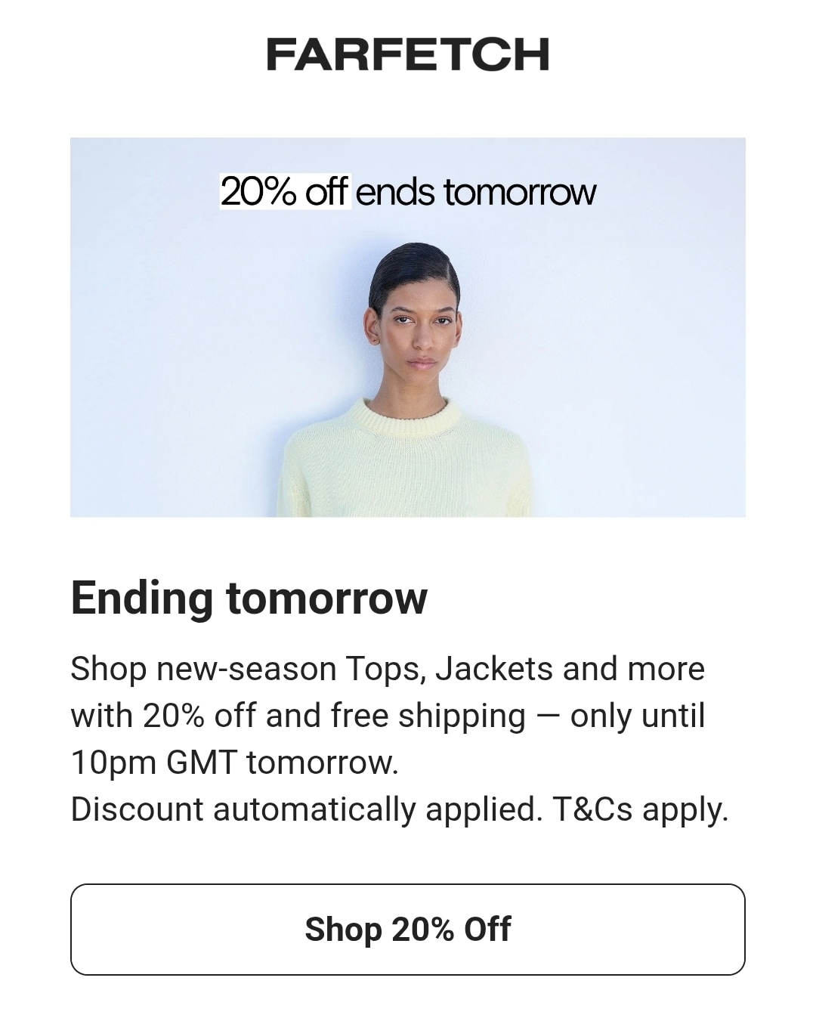Click the "10pm GMT tomorrow" text
Viewport: 816px width, 1021px height.
tap(233, 762)
